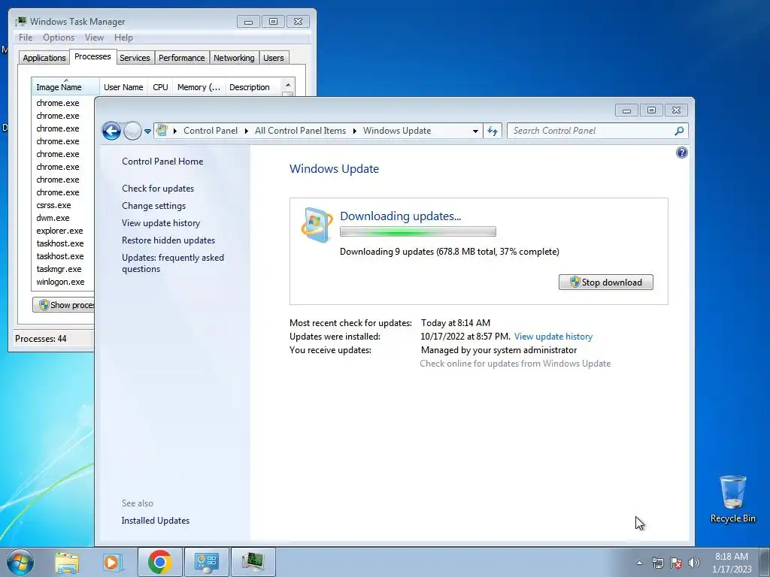Switch to the Control Panel taskbar button
Image resolution: width=770 pixels, height=577 pixels.
pos(206,562)
